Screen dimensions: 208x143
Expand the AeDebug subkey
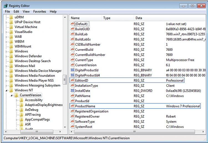click(17, 110)
